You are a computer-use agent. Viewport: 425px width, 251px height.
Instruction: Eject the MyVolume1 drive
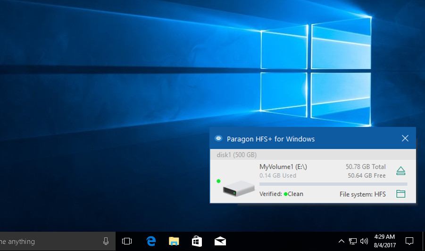pos(400,171)
